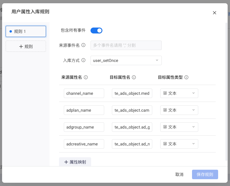Close the 用户属性入库规则 dialog with X

pyautogui.click(x=215, y=13)
